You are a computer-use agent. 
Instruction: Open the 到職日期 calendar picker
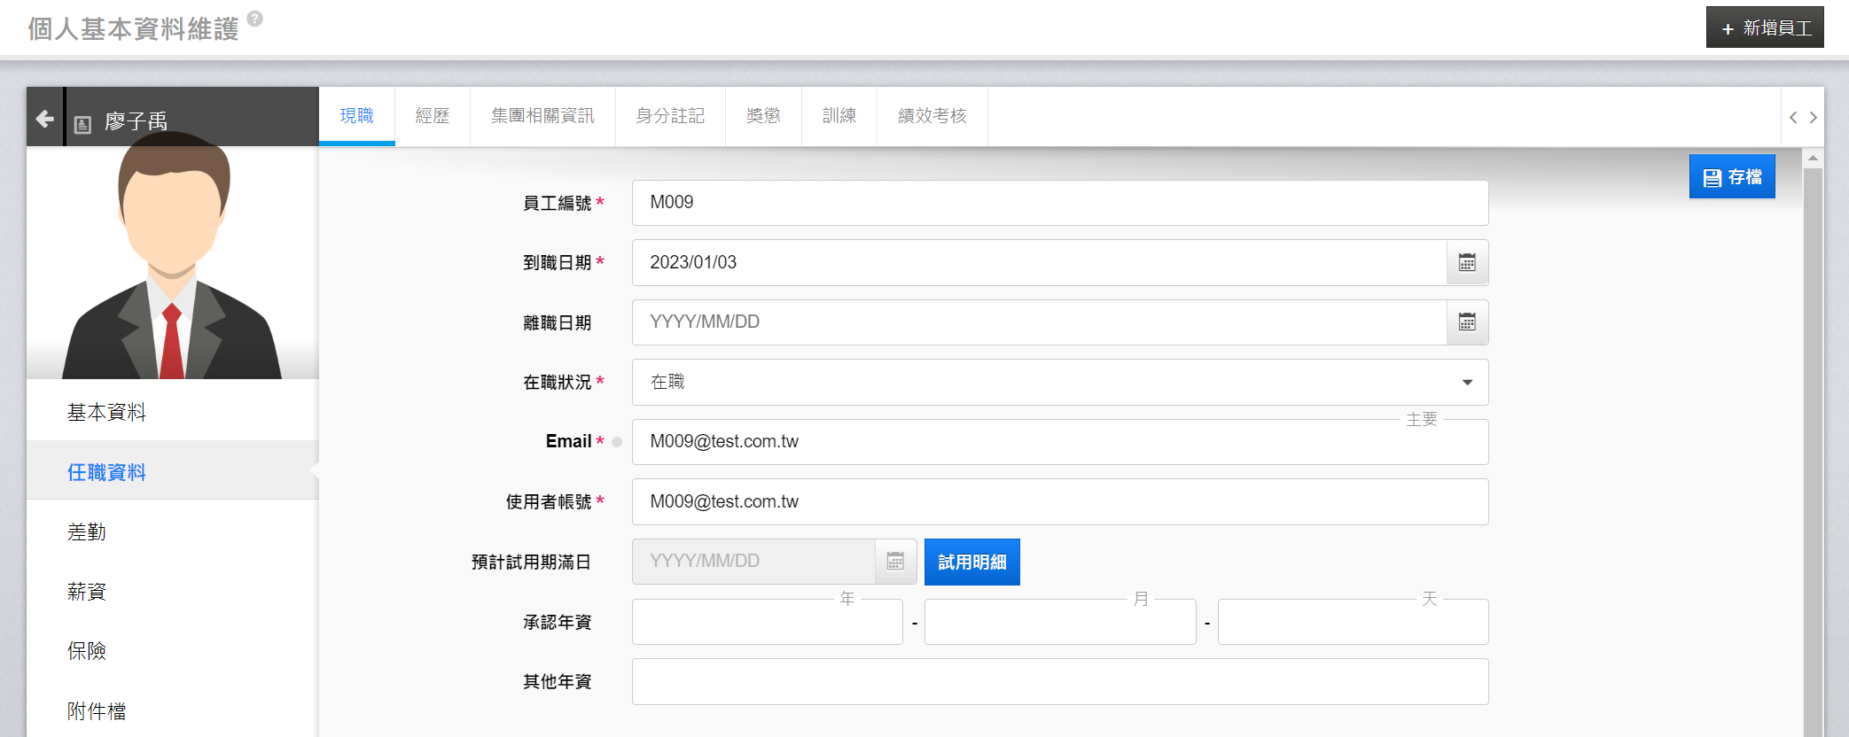click(1467, 263)
